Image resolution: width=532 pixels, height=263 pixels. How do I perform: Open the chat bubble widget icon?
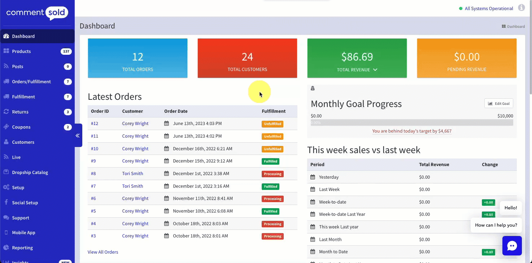pos(512,246)
